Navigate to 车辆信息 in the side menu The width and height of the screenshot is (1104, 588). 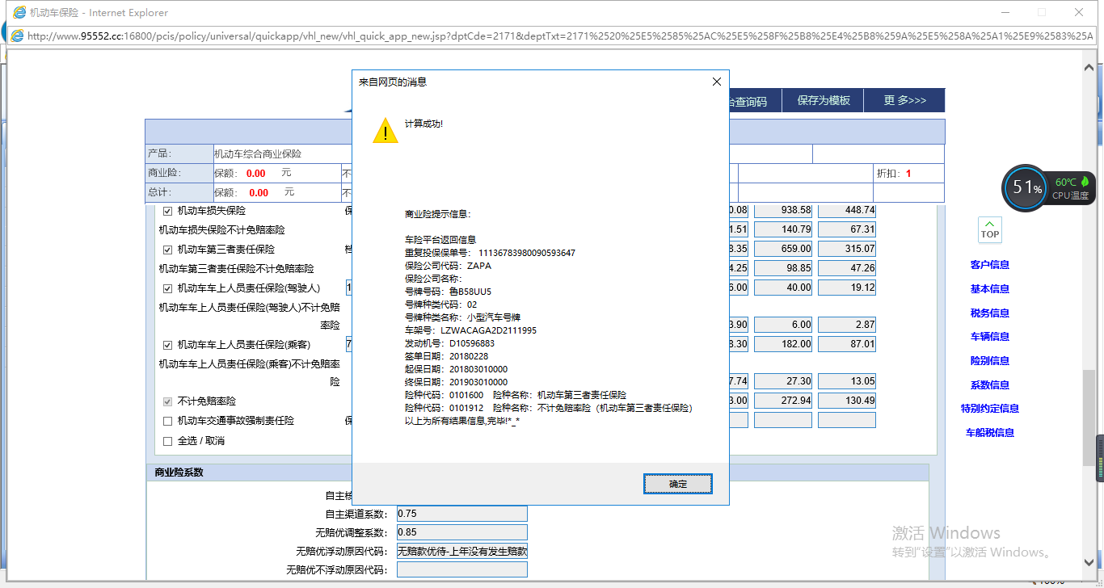coord(990,337)
